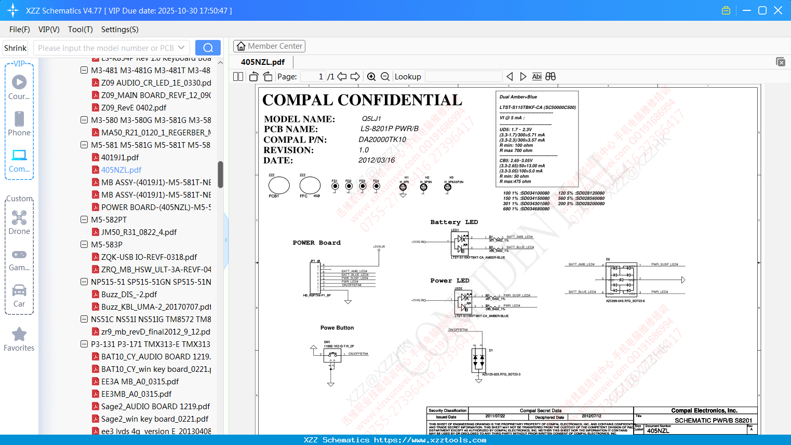Collapse the P3-131 P3-171 tree group
The width and height of the screenshot is (791, 445).
84,344
